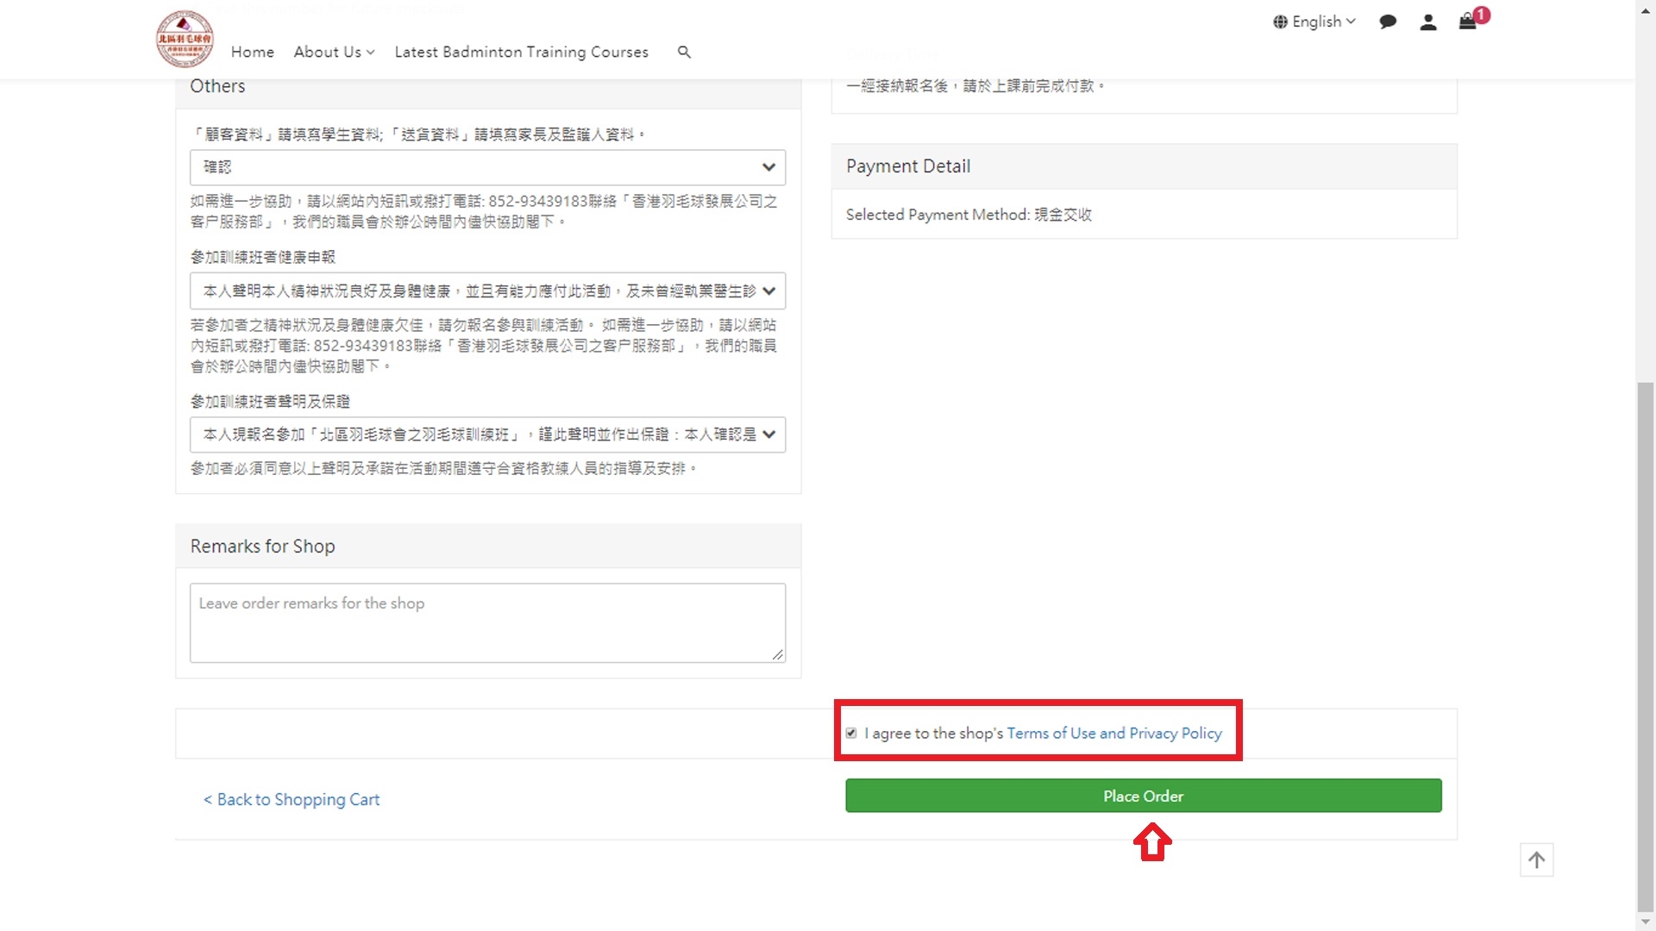The image size is (1656, 931).
Task: Click the scroll-to-top arrow button
Action: point(1536,859)
